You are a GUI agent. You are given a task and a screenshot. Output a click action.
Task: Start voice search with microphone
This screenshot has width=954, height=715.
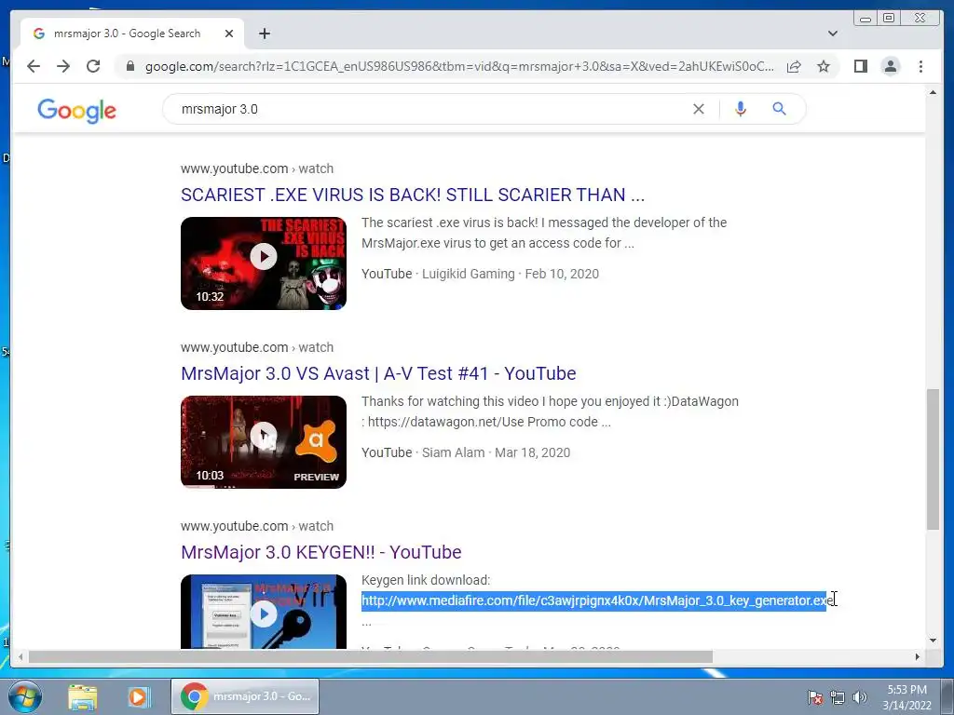(x=740, y=109)
